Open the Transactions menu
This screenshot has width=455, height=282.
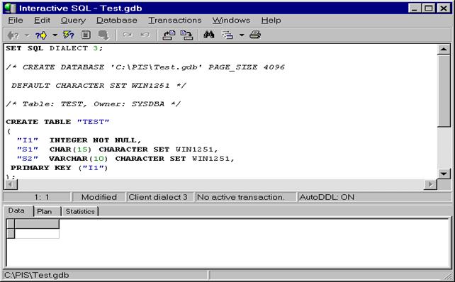[175, 21]
